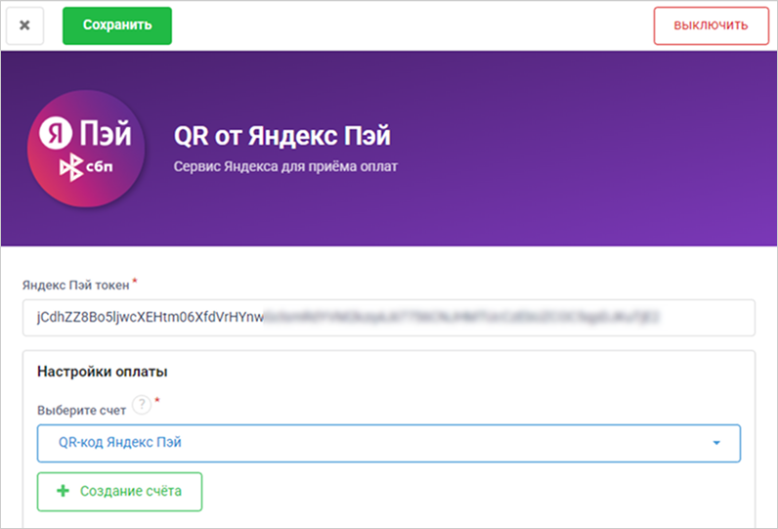Click the plus icon on Создание счёта
This screenshot has height=529, width=778.
(64, 492)
